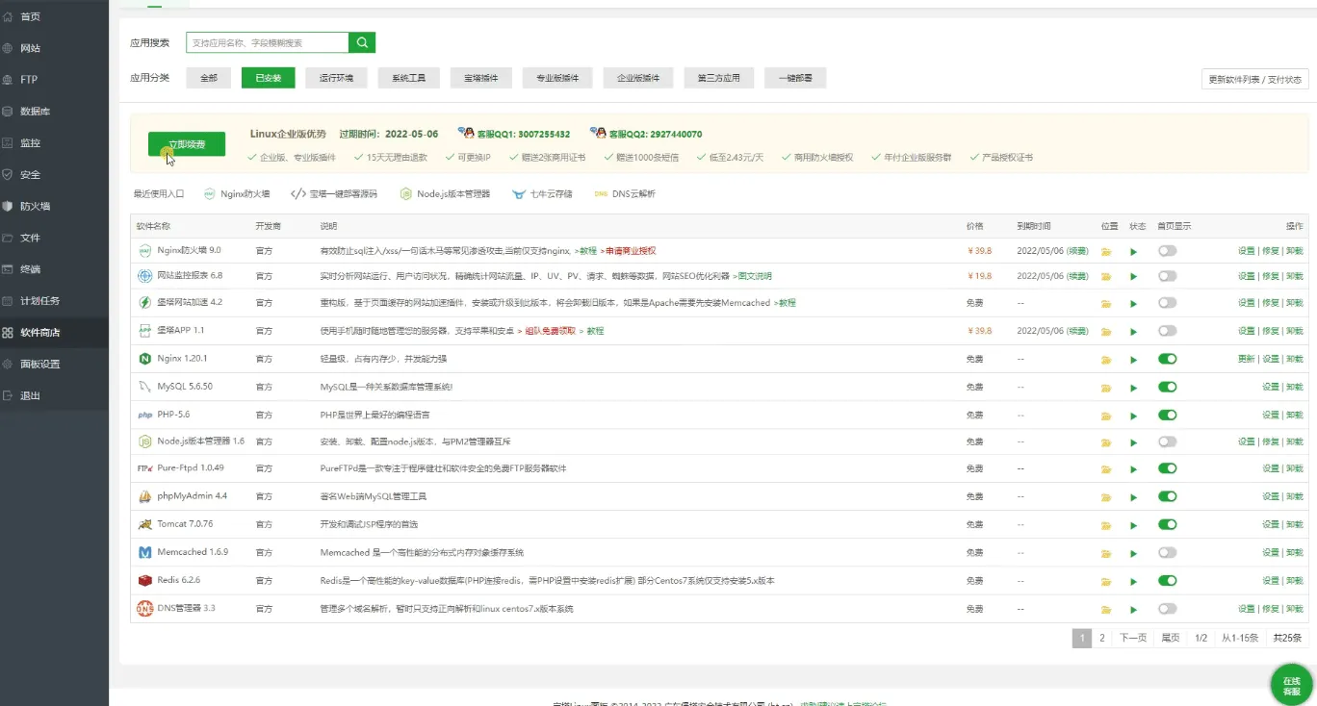Open the 计划任务 sidebar icon
The image size is (1317, 706).
point(8,300)
